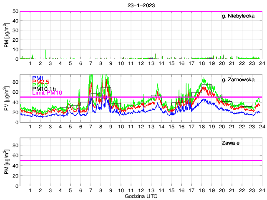Click hour 20 tick below the Niebylecka chart
The width and height of the screenshot is (267, 200).
tap(221, 63)
